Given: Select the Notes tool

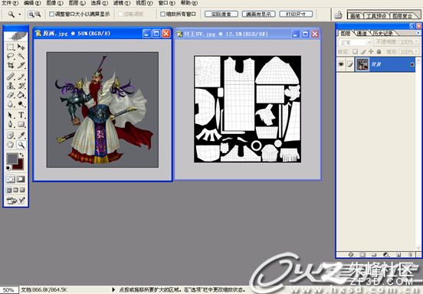Looking at the screenshot, I should pyautogui.click(x=10, y=136).
